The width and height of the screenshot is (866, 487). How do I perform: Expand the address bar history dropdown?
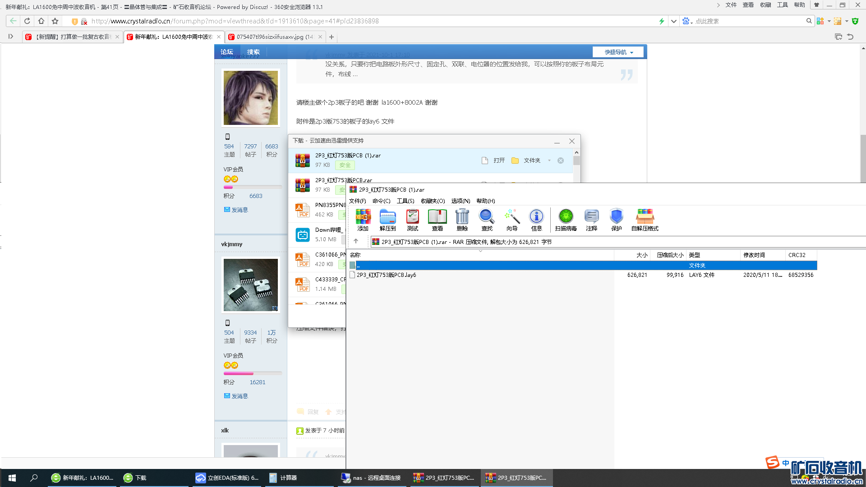tap(673, 21)
